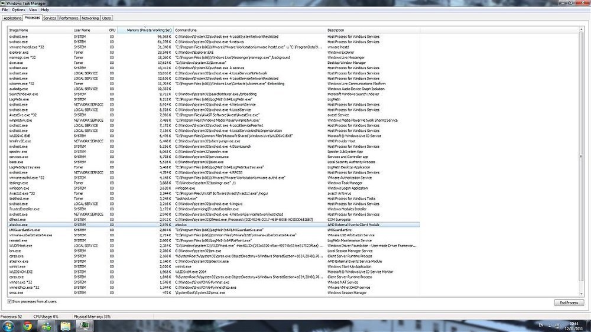Switch to the Performance tab
Viewport: 591px width, 332px height.
[69, 18]
